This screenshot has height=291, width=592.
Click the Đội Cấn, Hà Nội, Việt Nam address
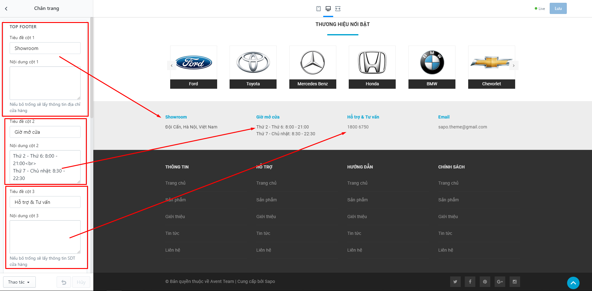191,127
